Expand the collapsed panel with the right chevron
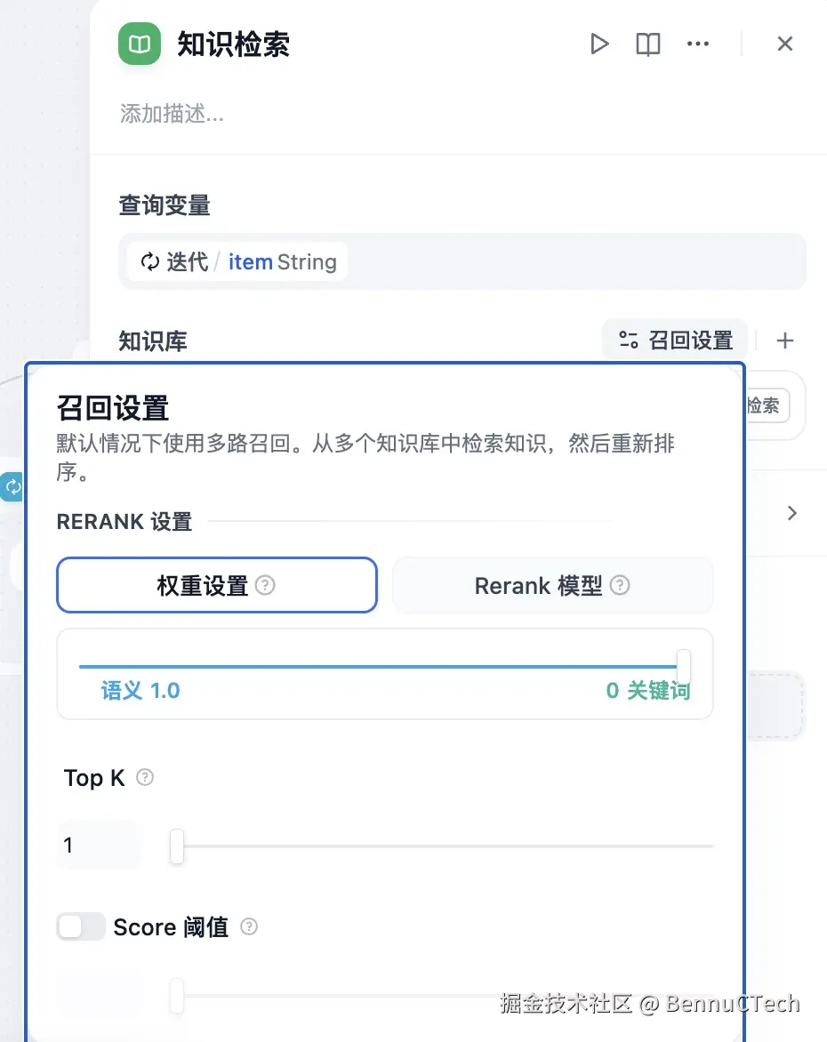This screenshot has width=827, height=1042. [x=791, y=513]
